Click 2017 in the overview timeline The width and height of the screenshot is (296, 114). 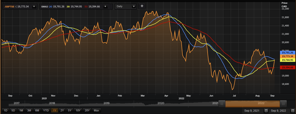16,103
